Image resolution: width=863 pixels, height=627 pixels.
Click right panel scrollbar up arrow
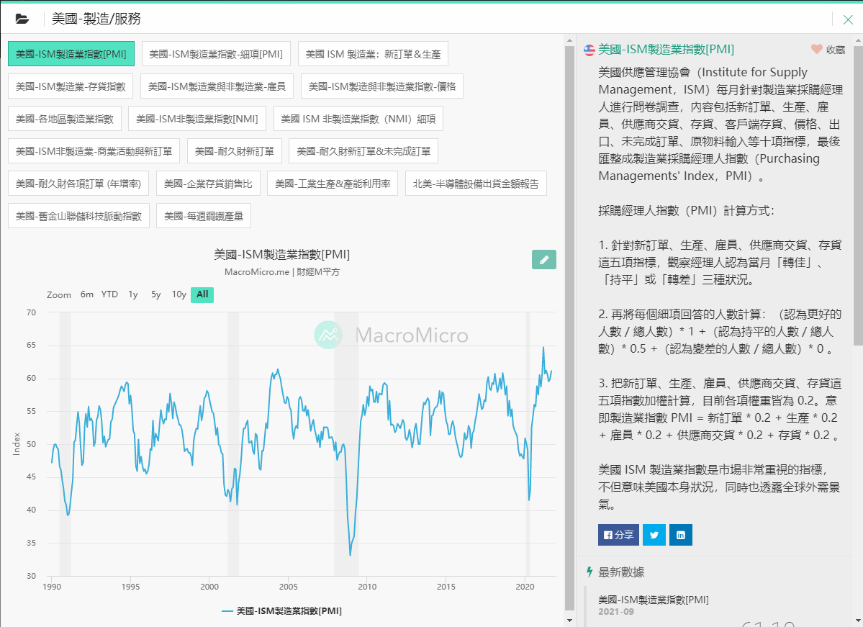point(858,40)
